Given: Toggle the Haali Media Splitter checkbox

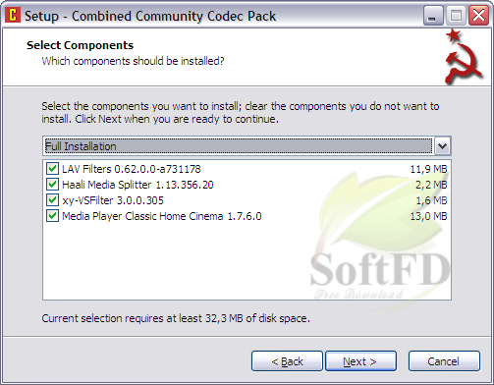Looking at the screenshot, I should click(52, 185).
